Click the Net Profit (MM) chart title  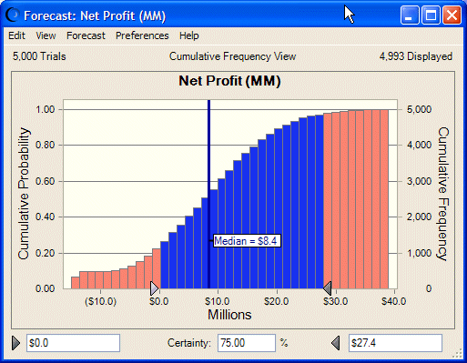coord(229,81)
